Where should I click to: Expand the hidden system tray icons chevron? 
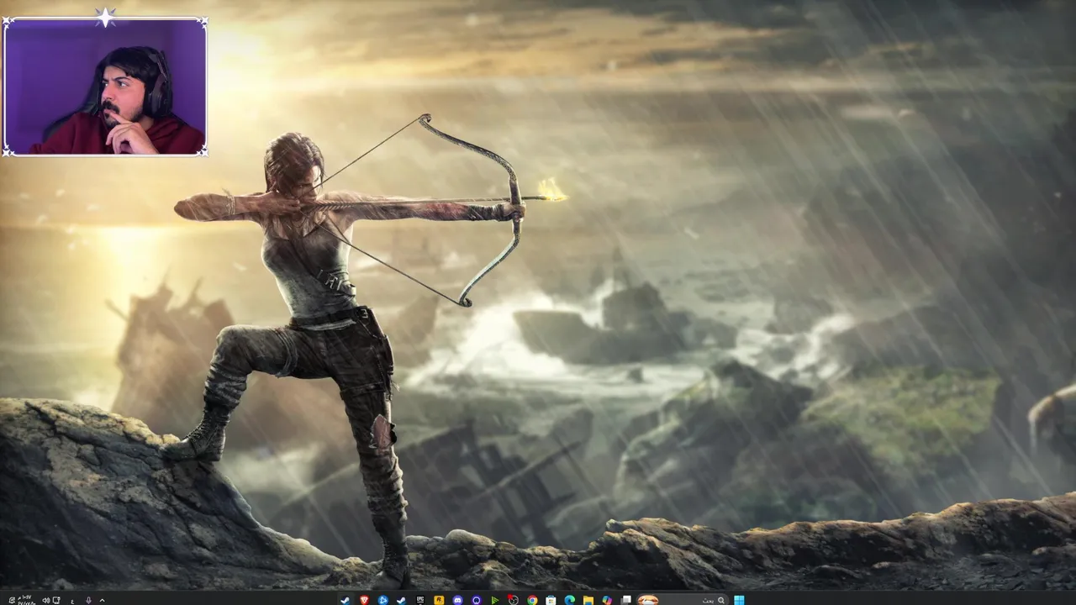tap(103, 600)
